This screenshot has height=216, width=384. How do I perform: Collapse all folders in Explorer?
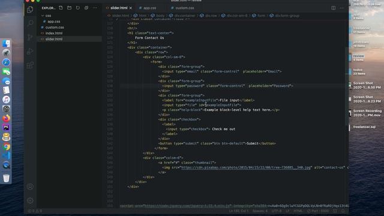pyautogui.click(x=86, y=8)
